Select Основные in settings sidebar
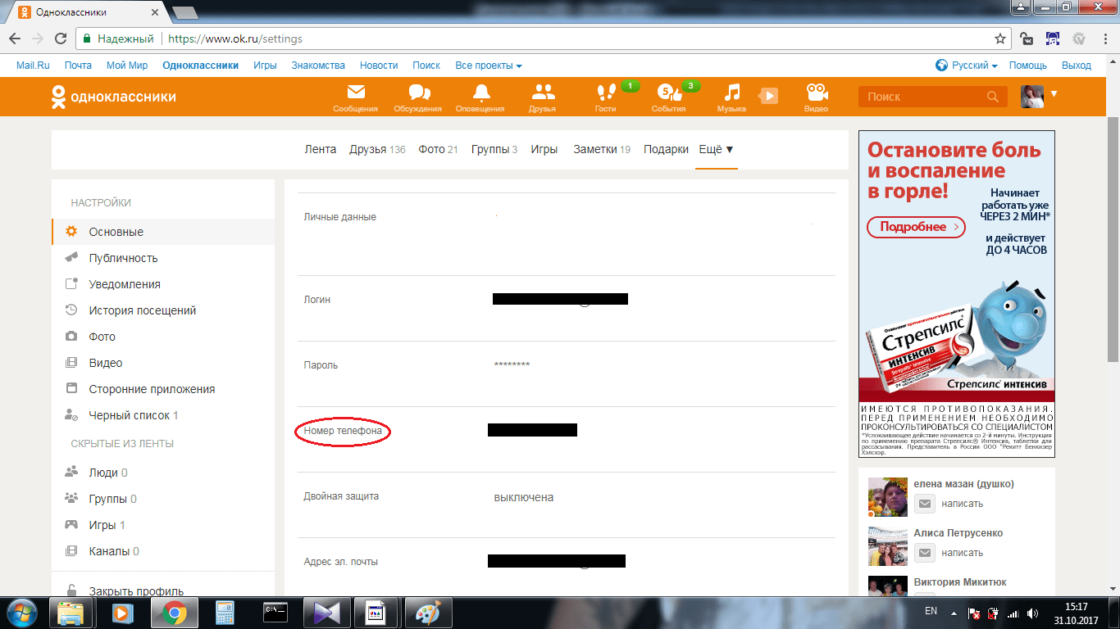The height and width of the screenshot is (629, 1120). 163,232
